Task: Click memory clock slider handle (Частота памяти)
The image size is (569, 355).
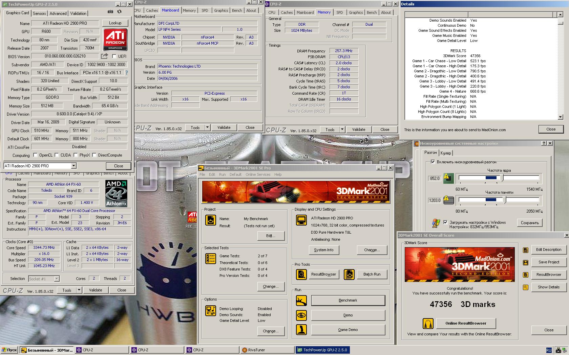Action: (504, 200)
